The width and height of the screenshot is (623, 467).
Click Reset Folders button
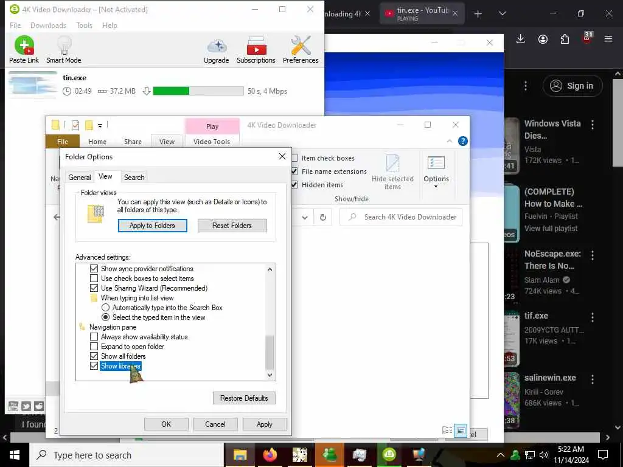(x=232, y=226)
